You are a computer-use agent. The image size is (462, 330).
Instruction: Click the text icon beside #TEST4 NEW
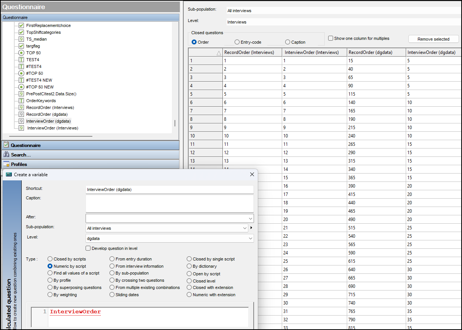coord(21,80)
